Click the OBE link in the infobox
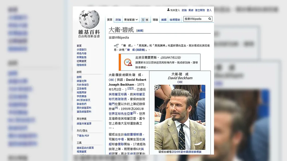Viewport: 287px width, 161px height. [180, 82]
